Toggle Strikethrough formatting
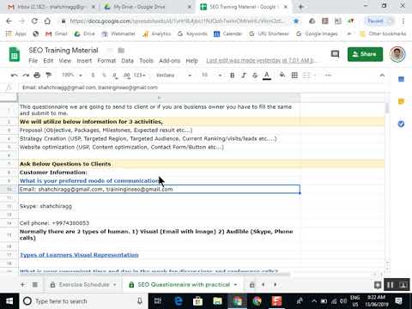This screenshot has width=412, height=309. point(255,76)
